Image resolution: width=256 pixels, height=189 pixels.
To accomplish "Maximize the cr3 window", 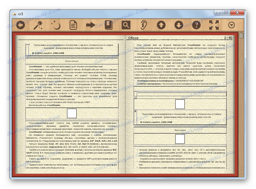I will [x=226, y=13].
